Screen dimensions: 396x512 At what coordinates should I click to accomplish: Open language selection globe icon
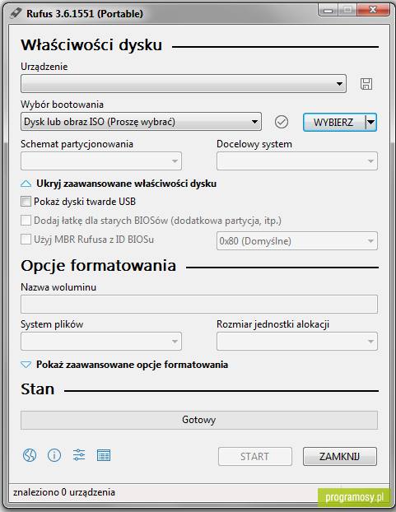pyautogui.click(x=30, y=455)
